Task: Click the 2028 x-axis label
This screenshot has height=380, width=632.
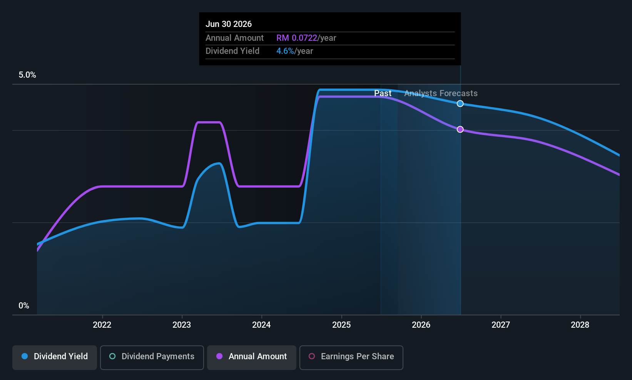Action: (580, 325)
